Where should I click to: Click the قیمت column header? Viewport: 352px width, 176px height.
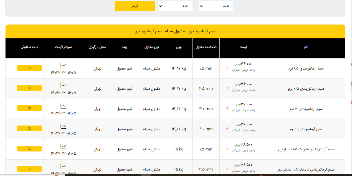(243, 47)
